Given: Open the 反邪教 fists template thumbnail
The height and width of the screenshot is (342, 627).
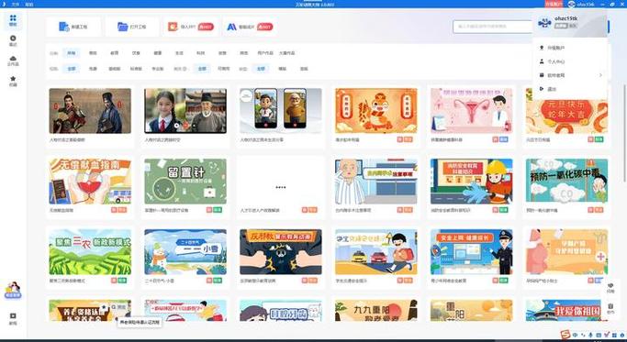Looking at the screenshot, I should [x=280, y=252].
